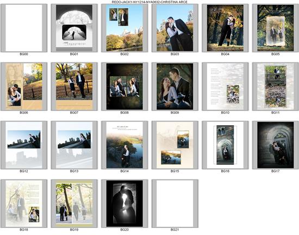Image resolution: width=299 pixels, height=235 pixels.
Task: Open BG12 man skyline silhouette thumbnail
Action: (x=24, y=145)
